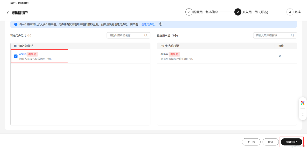Click the search magnifier in 可选用户组 search box

(x=146, y=35)
